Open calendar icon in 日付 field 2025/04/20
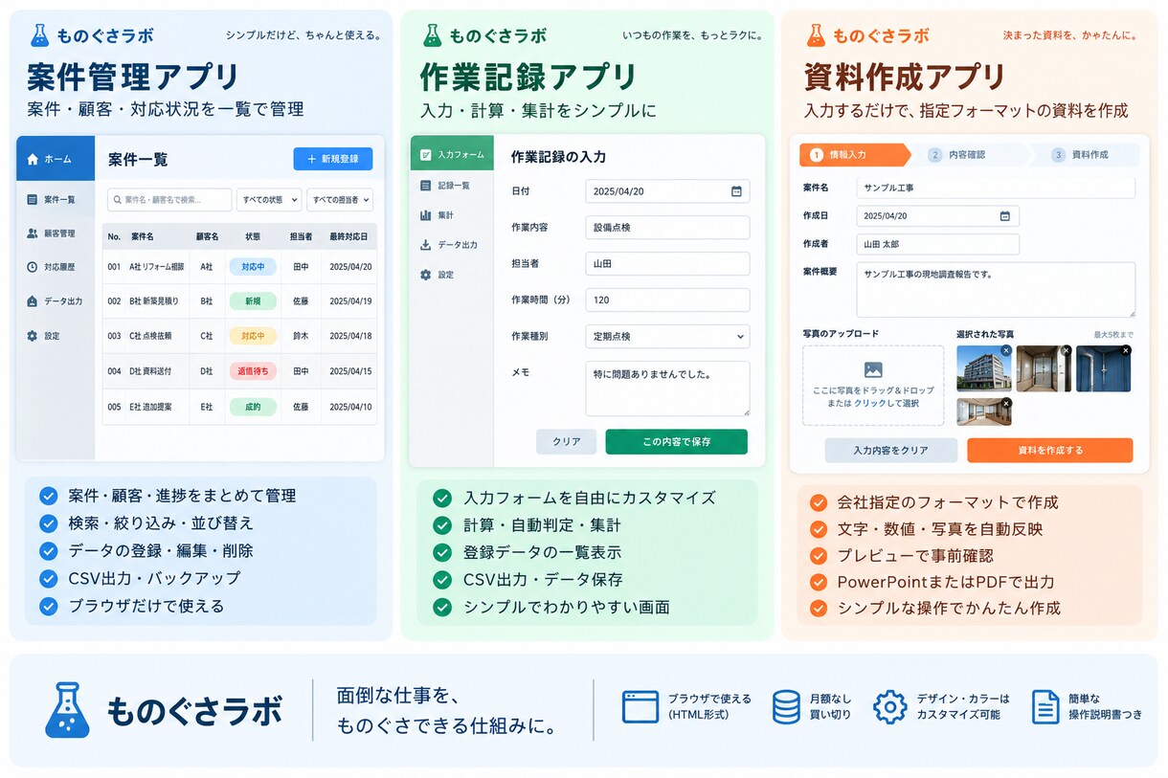The width and height of the screenshot is (1168, 778). (736, 191)
